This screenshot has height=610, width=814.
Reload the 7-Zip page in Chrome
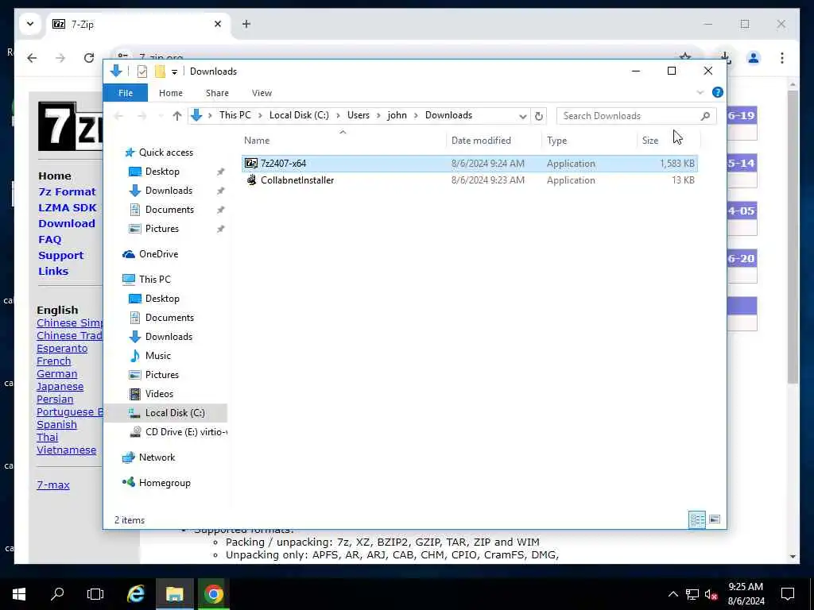[89, 57]
